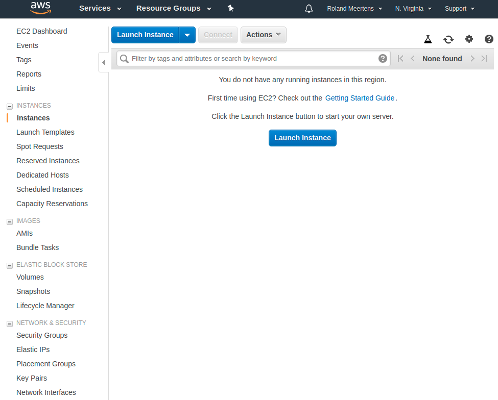Viewport: 498px width, 400px height.
Task: Collapse the INSTANCES section
Action: pos(9,106)
